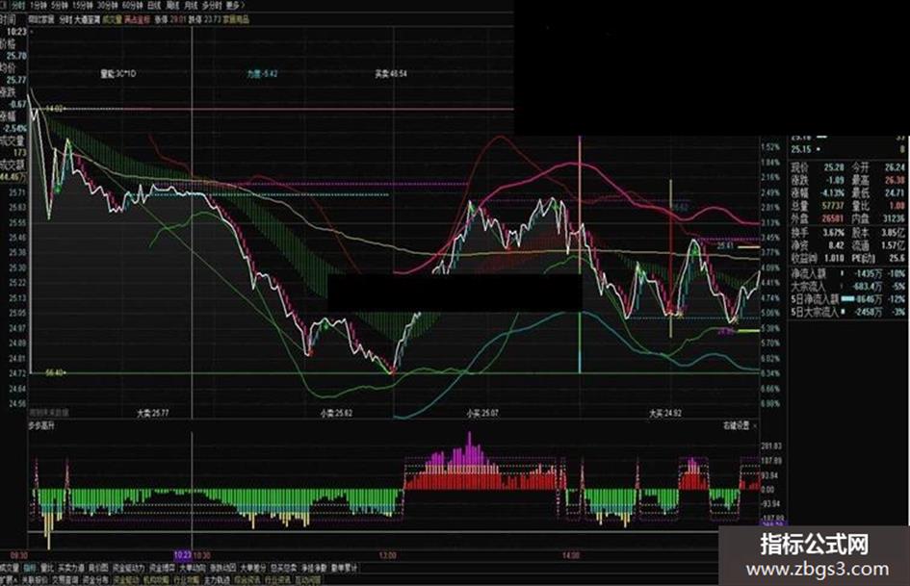This screenshot has height=586, width=910.
Task: Click the 大卖 25.77 signal label
Action: [153, 414]
